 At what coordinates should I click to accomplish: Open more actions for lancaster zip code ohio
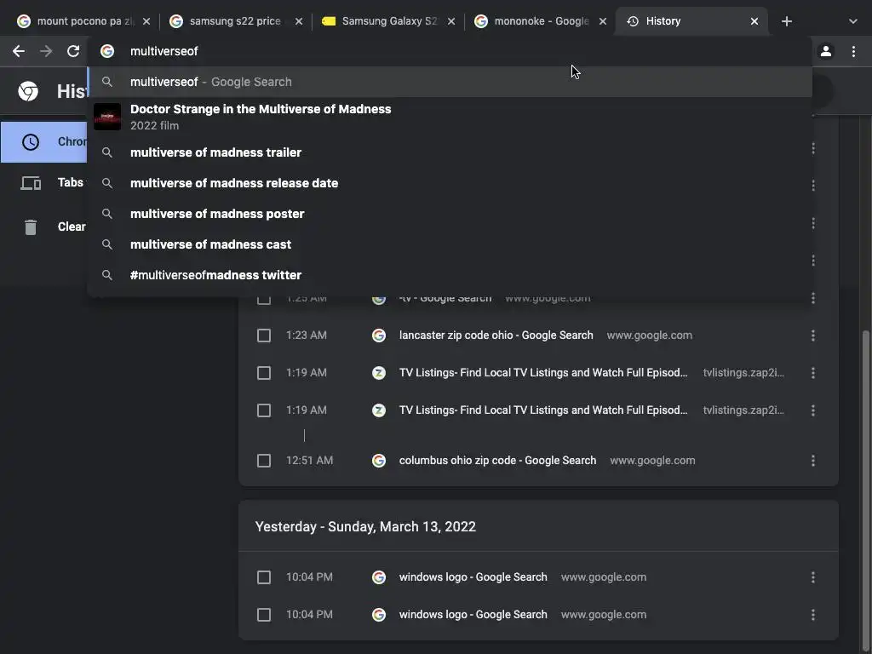(812, 336)
